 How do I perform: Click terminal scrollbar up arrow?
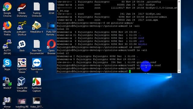[179, 2]
